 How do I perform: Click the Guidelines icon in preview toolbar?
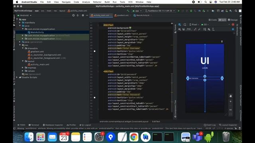tap(213, 29)
